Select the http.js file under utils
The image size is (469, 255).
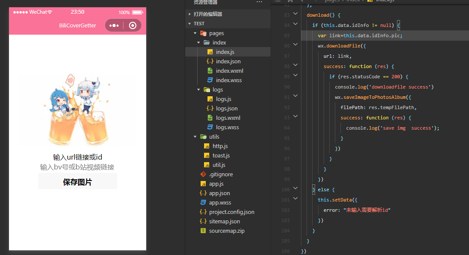pos(220,146)
